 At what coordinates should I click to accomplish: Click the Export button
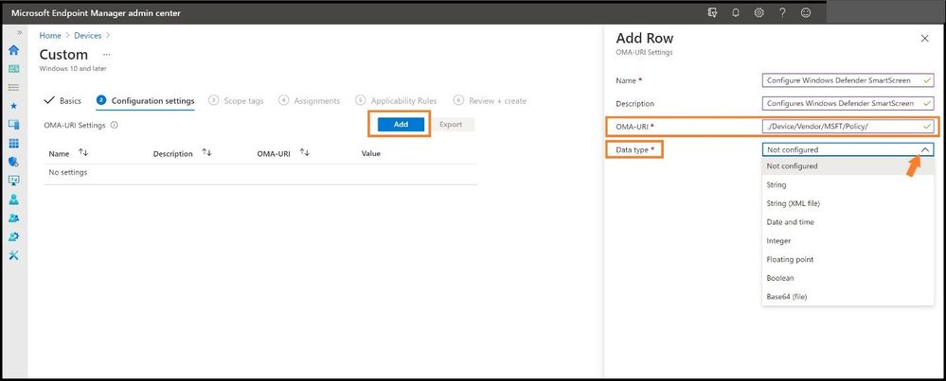451,125
